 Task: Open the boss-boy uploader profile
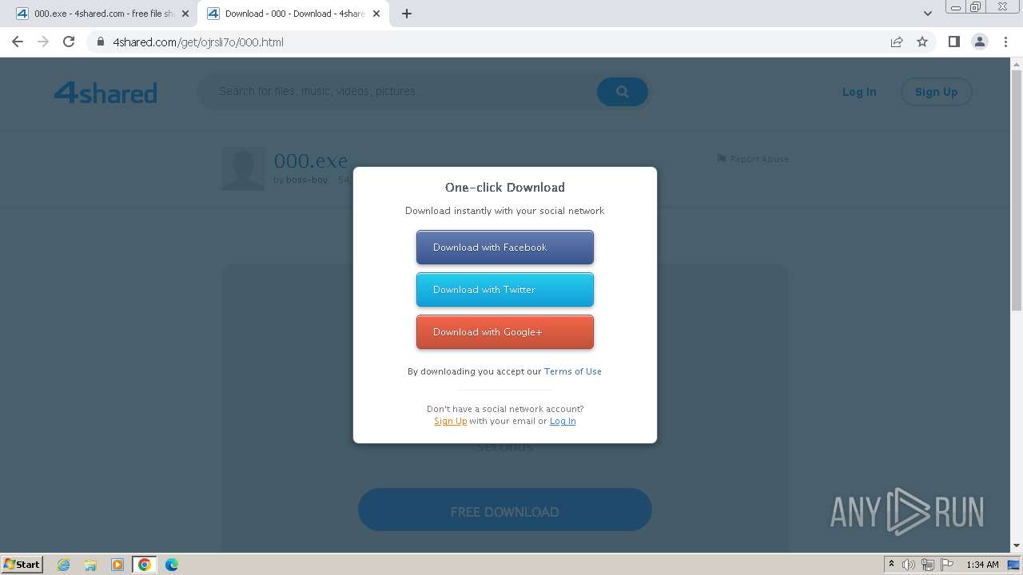pos(307,180)
